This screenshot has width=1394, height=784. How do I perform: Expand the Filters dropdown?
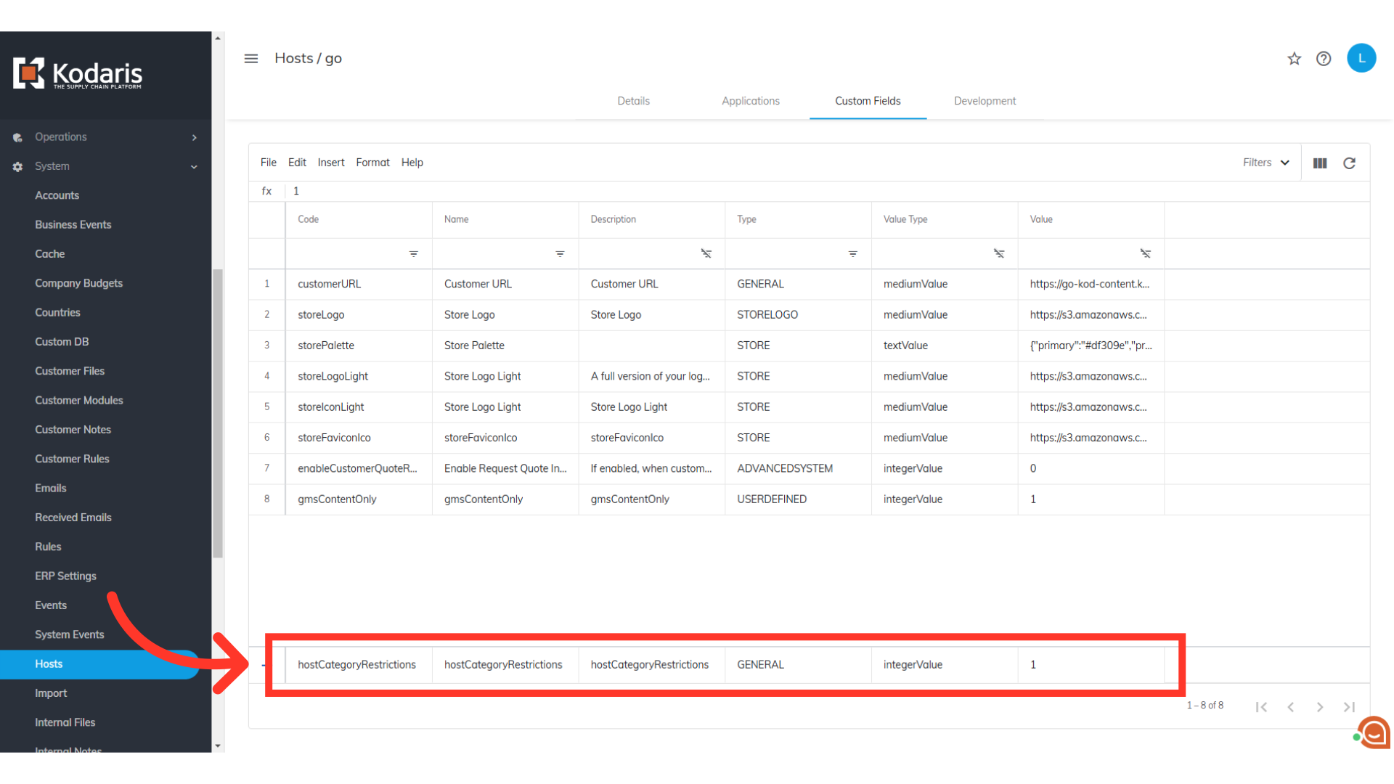pyautogui.click(x=1265, y=163)
